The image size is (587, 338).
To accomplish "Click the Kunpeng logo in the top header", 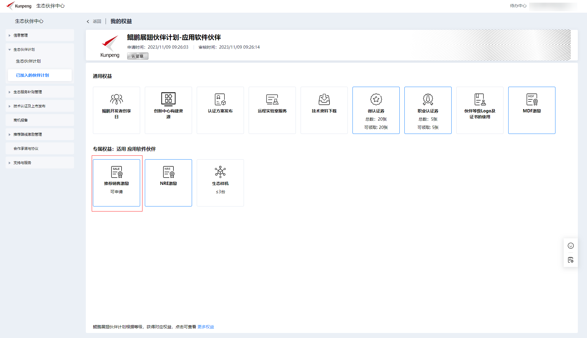I will [x=19, y=6].
